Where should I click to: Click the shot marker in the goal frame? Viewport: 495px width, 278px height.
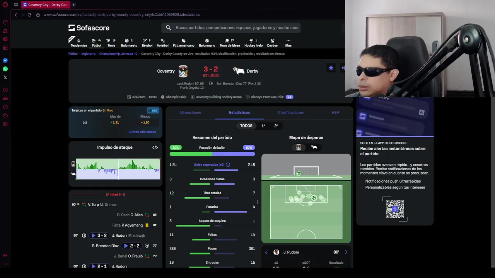pos(298,173)
